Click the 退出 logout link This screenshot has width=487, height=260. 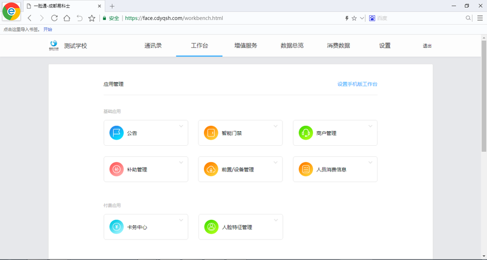tap(427, 46)
